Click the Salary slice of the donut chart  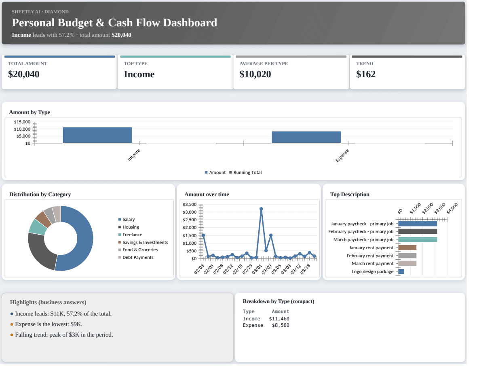(x=84, y=239)
